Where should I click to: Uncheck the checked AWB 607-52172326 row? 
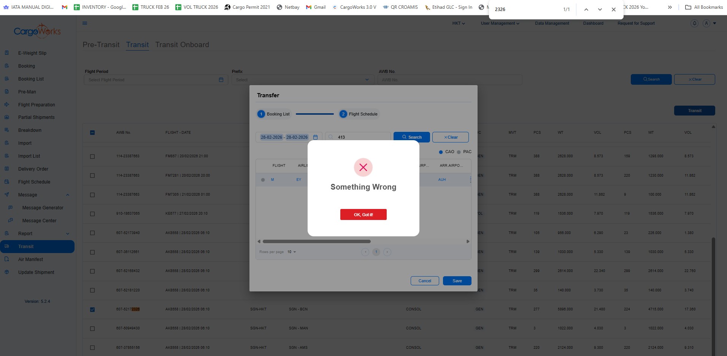(92, 309)
